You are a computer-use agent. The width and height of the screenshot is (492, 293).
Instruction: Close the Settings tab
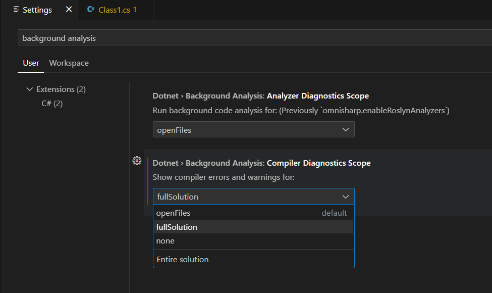click(68, 9)
